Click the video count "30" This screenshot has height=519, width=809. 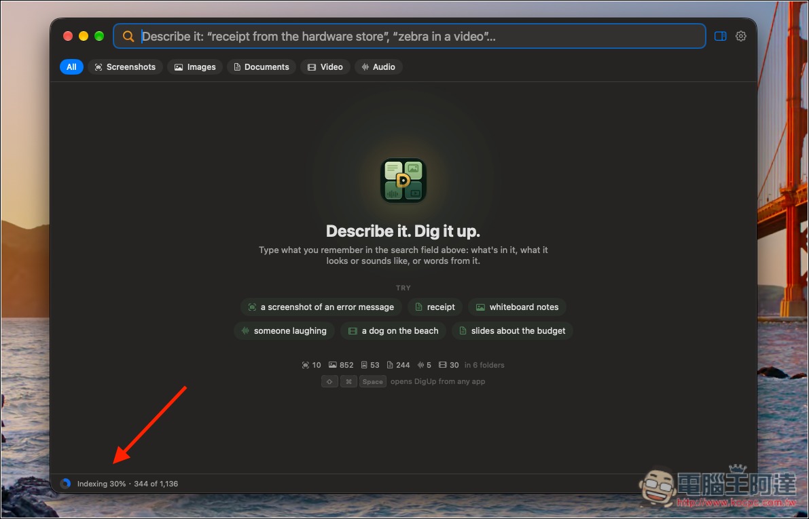[448, 365]
